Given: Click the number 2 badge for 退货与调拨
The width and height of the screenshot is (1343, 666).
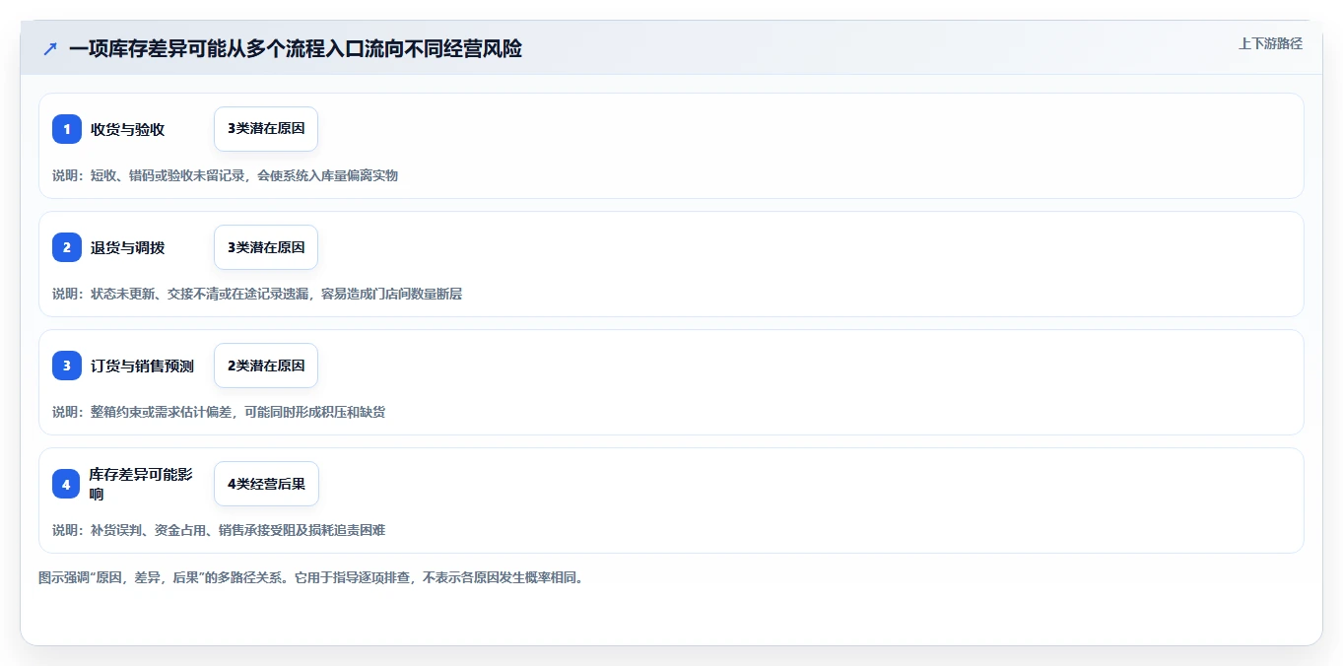Looking at the screenshot, I should click(x=67, y=247).
